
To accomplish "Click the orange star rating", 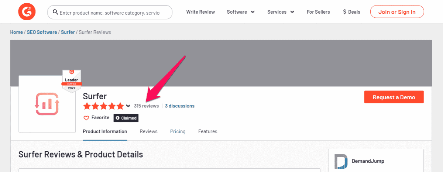I will 103,106.
